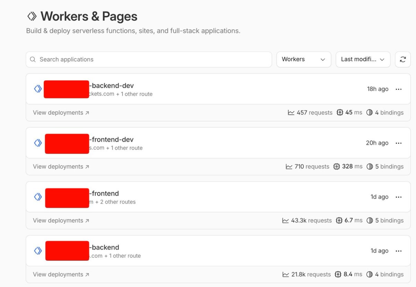Click '+ 1 other route' under -backend-dev
416x287 pixels.
tap(134, 94)
